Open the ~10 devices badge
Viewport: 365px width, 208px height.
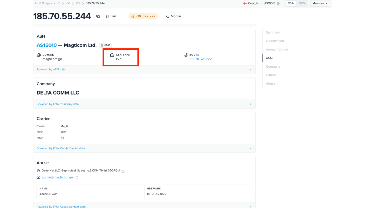coord(143,16)
